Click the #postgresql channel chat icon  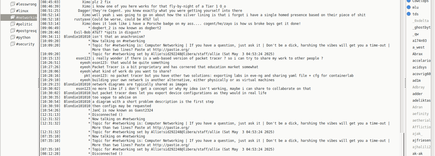[12, 31]
